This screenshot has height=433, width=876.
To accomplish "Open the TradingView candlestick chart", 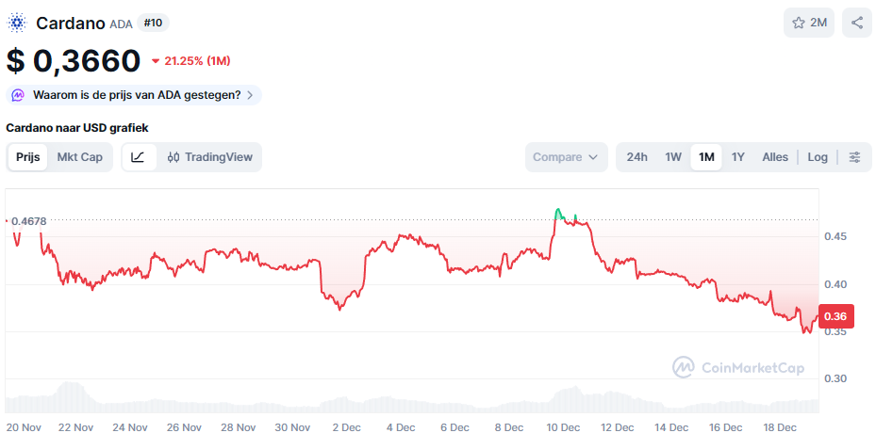I will click(x=209, y=157).
